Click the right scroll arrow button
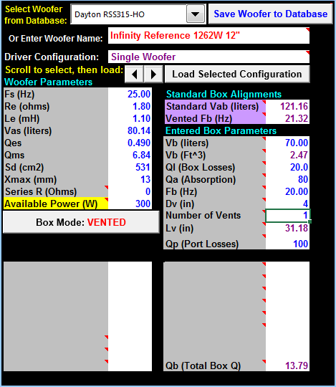Image resolution: width=336 pixels, height=387 pixels. click(153, 74)
